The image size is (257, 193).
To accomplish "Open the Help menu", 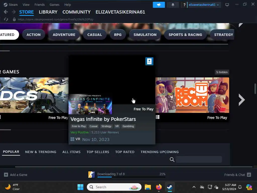I will [68, 5].
